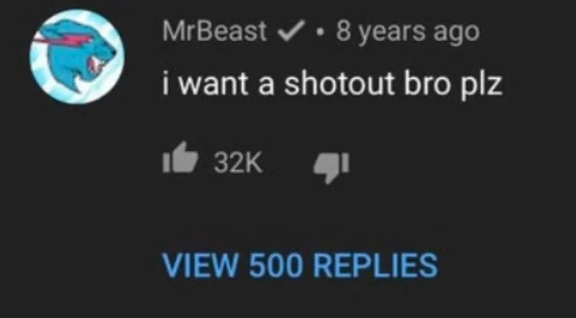Like the MrBeast comment with thumbs up
The image size is (576, 318).
[180, 158]
